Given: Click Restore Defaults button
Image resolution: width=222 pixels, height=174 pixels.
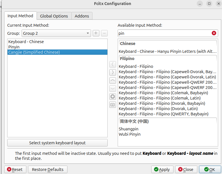Looking at the screenshot, I should tap(48, 170).
